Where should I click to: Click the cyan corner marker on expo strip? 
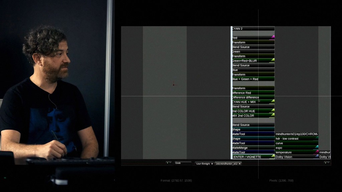pyautogui.click(x=317, y=147)
